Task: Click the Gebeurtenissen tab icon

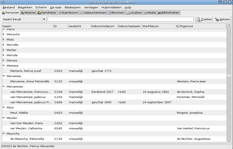Action: click(82, 13)
